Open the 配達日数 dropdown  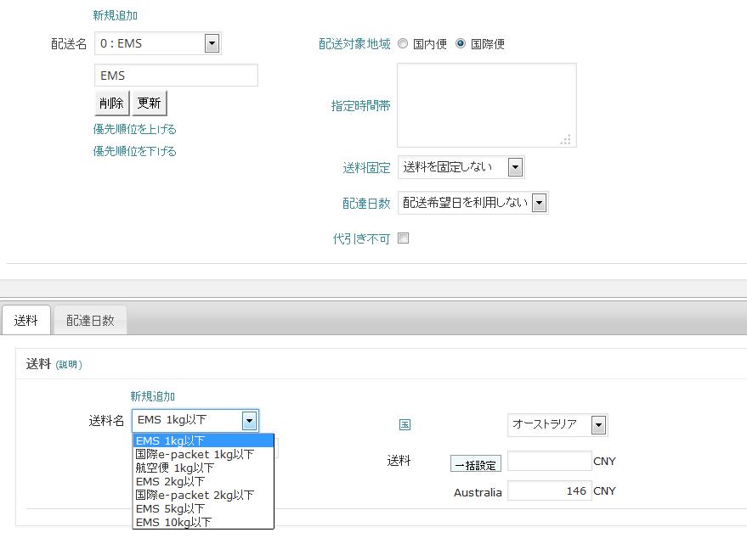point(473,203)
